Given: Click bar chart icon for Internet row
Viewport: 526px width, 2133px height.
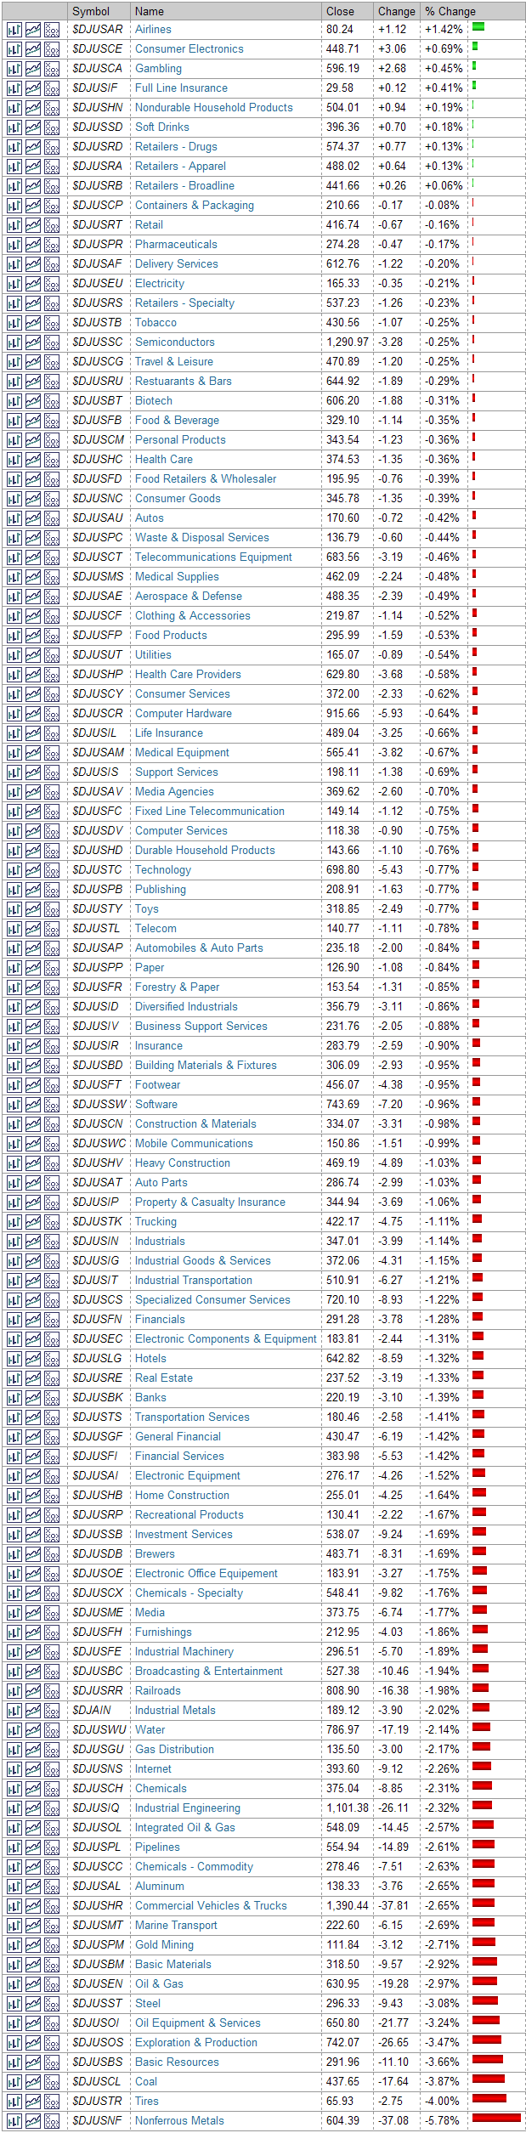Looking at the screenshot, I should pyautogui.click(x=14, y=1769).
